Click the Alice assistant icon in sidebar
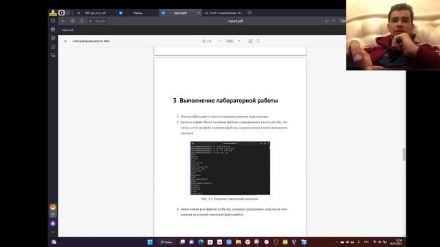Viewport: 440px width, 247px height. pyautogui.click(x=53, y=224)
